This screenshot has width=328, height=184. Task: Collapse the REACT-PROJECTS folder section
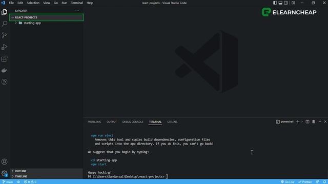pos(47,17)
